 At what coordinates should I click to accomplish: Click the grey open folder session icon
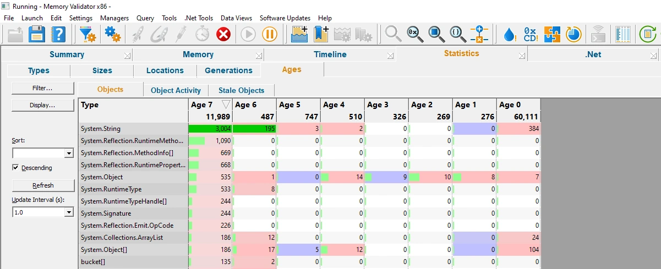pos(15,35)
